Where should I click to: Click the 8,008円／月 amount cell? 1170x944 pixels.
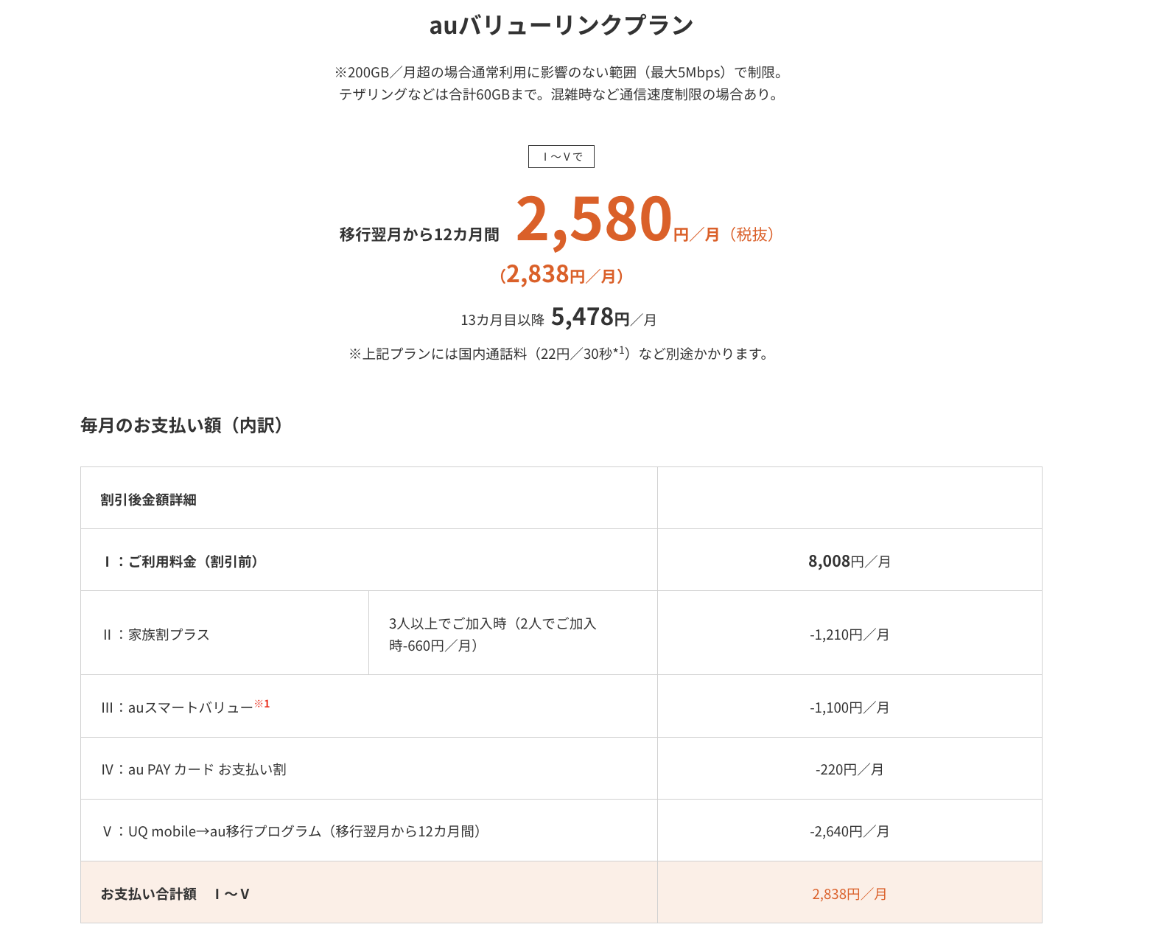(x=850, y=562)
